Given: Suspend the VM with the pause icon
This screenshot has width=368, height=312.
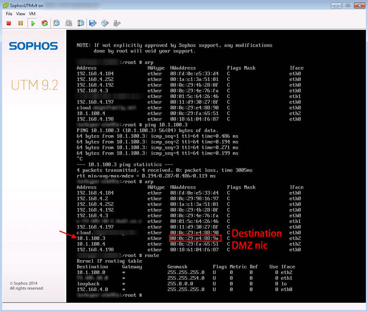Looking at the screenshot, I should (x=20, y=23).
